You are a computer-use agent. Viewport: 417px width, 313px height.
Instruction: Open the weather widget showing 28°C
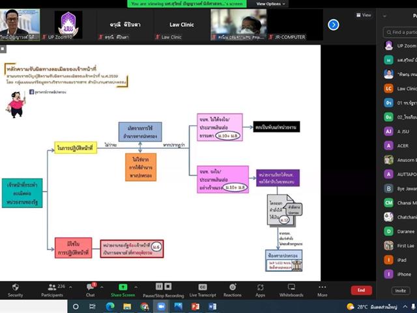click(372, 307)
